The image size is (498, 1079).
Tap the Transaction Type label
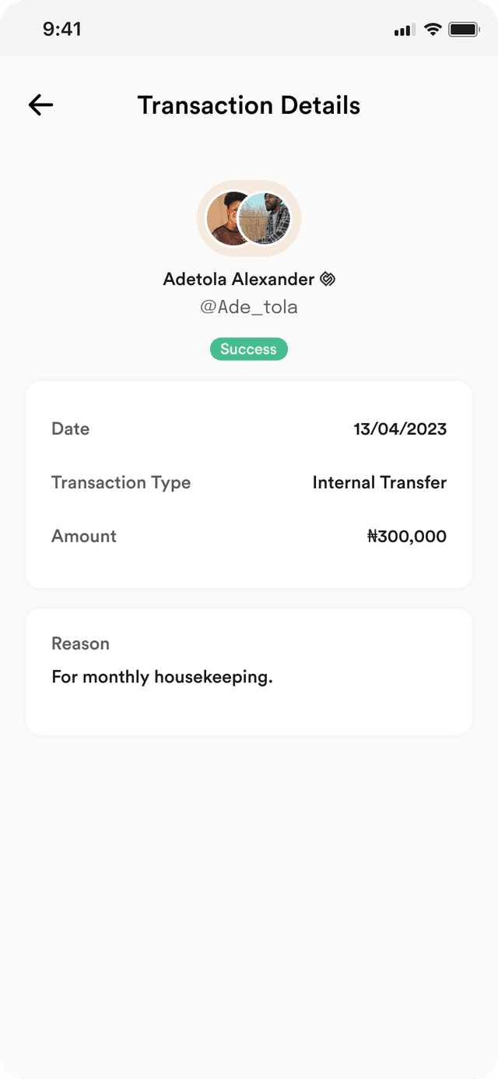[x=121, y=482]
